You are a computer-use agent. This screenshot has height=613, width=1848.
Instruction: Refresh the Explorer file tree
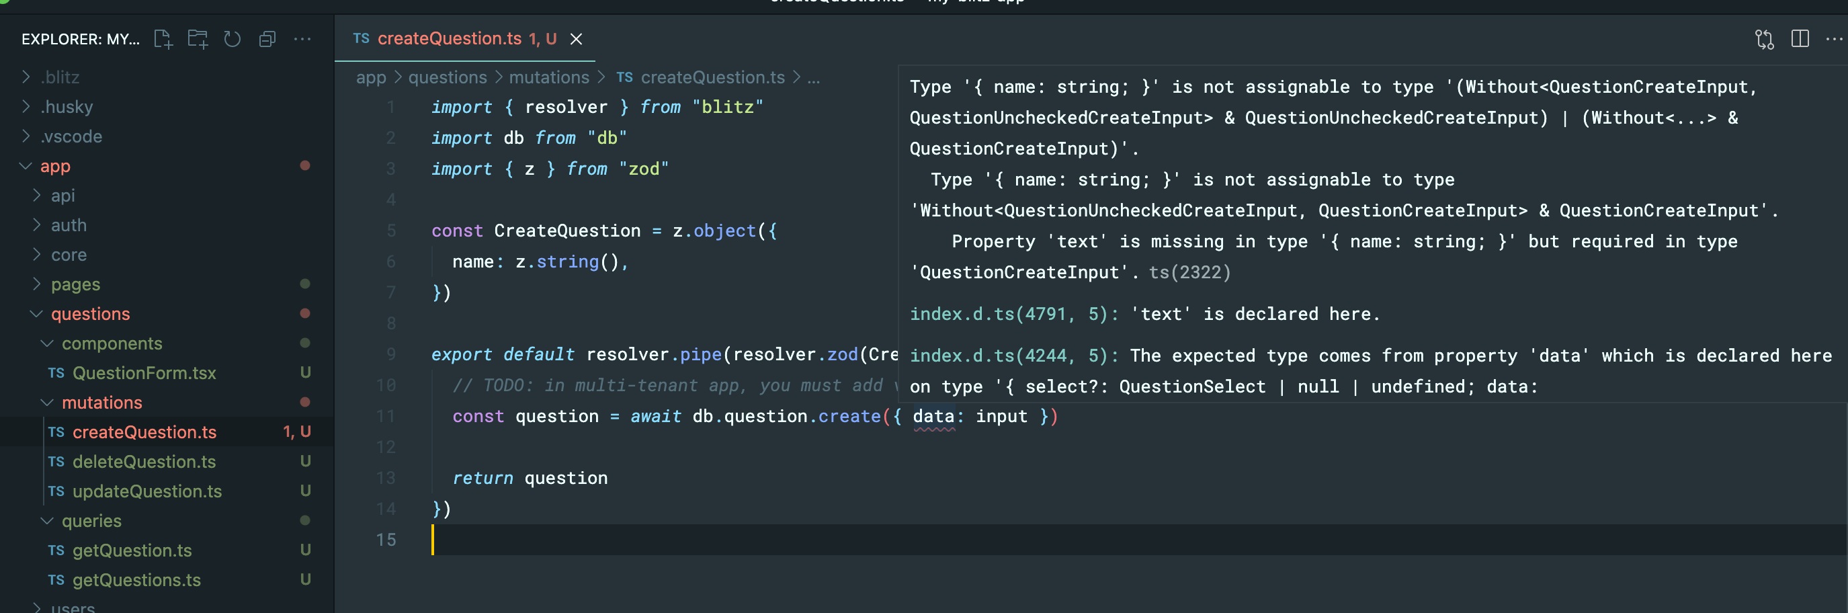click(233, 40)
